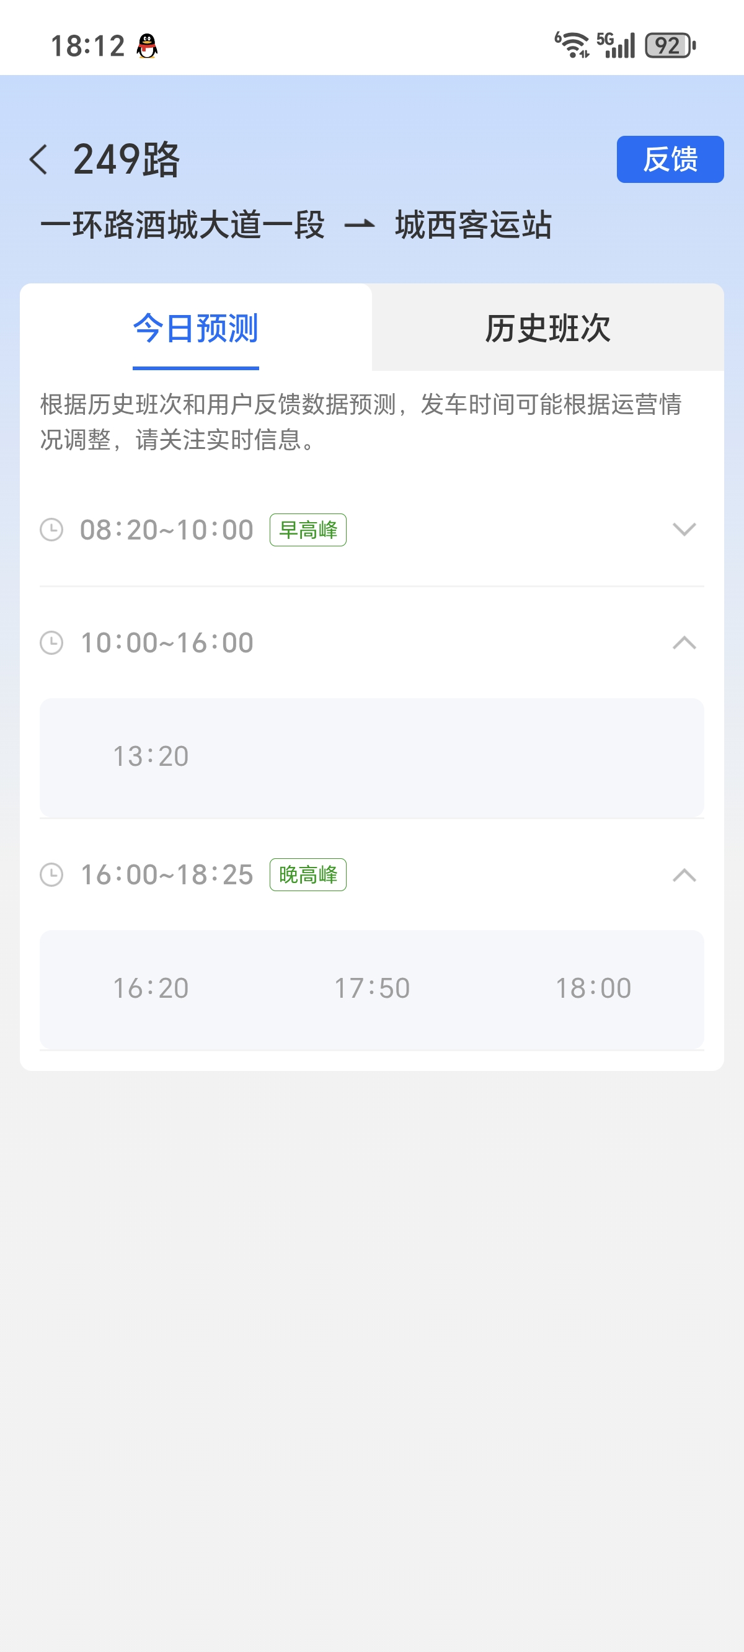Tap clock icon beside 16:00~18:25
The width and height of the screenshot is (744, 1652).
pos(51,875)
